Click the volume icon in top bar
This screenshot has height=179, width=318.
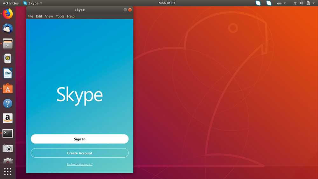coord(301,3)
